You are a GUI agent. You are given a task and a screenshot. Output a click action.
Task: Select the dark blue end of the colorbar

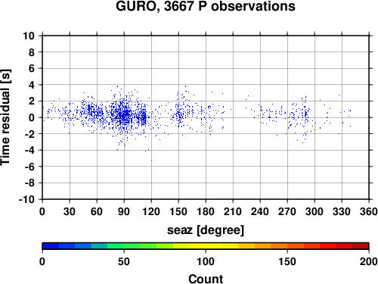[51, 246]
